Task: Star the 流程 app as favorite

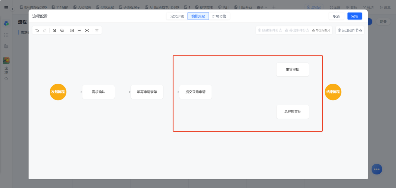Action: pos(6,79)
